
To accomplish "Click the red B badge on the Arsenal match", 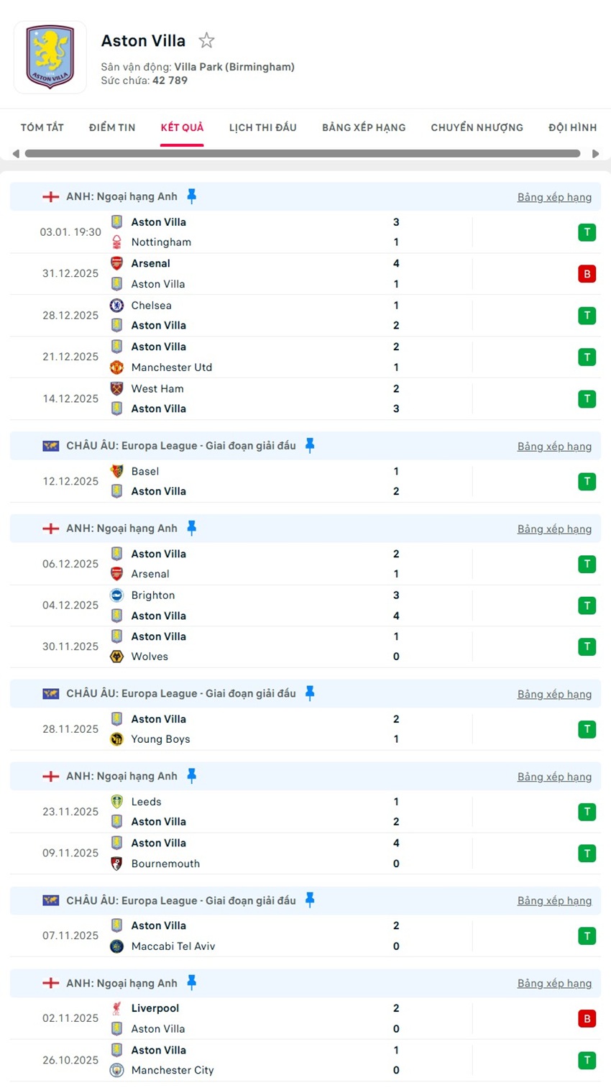I will pos(587,274).
